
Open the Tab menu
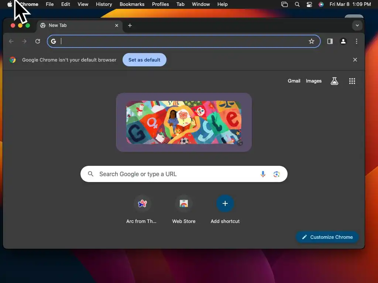pos(180,4)
